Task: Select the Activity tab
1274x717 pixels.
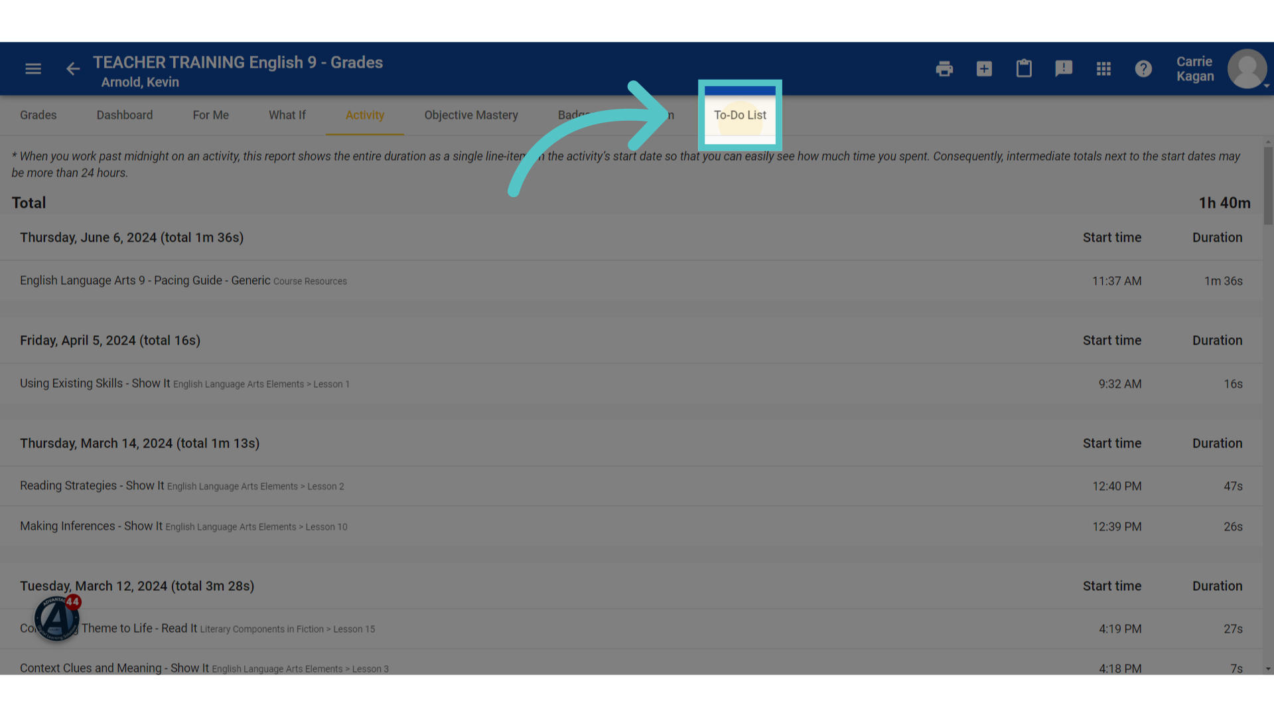Action: click(365, 115)
